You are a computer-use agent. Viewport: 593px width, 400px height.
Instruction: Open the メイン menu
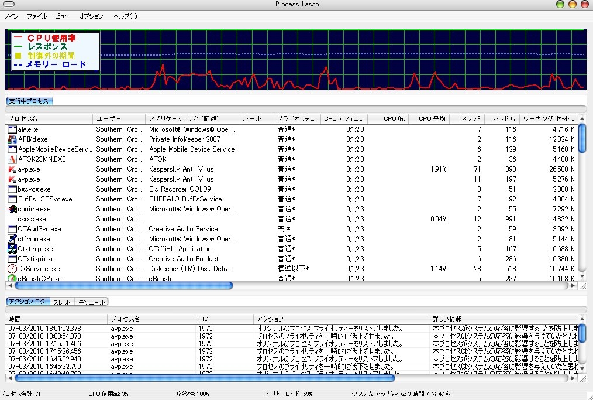coord(12,16)
